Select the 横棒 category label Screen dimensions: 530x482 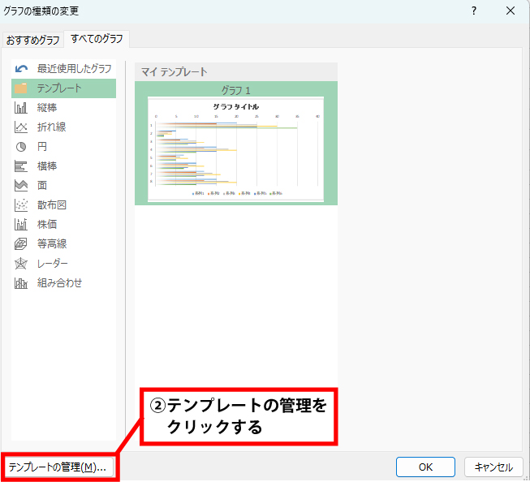click(47, 166)
